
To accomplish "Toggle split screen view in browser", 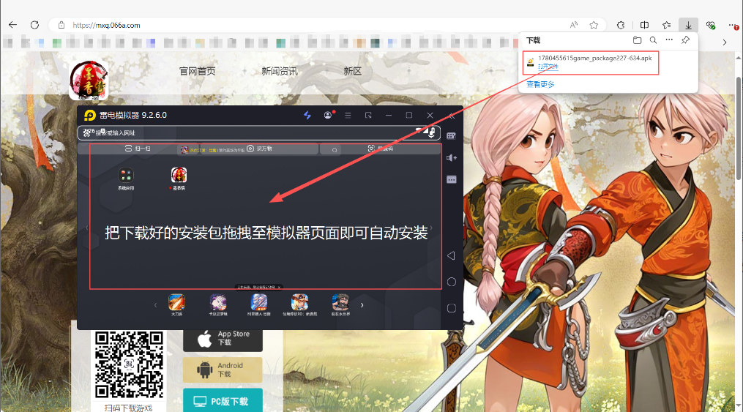I will coord(644,25).
